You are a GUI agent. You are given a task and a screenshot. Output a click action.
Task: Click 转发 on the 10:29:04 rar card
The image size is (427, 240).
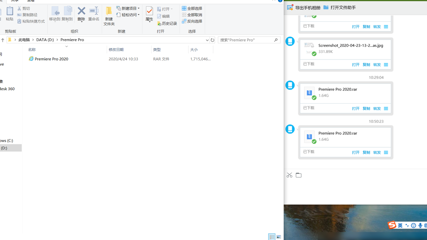coord(377,108)
